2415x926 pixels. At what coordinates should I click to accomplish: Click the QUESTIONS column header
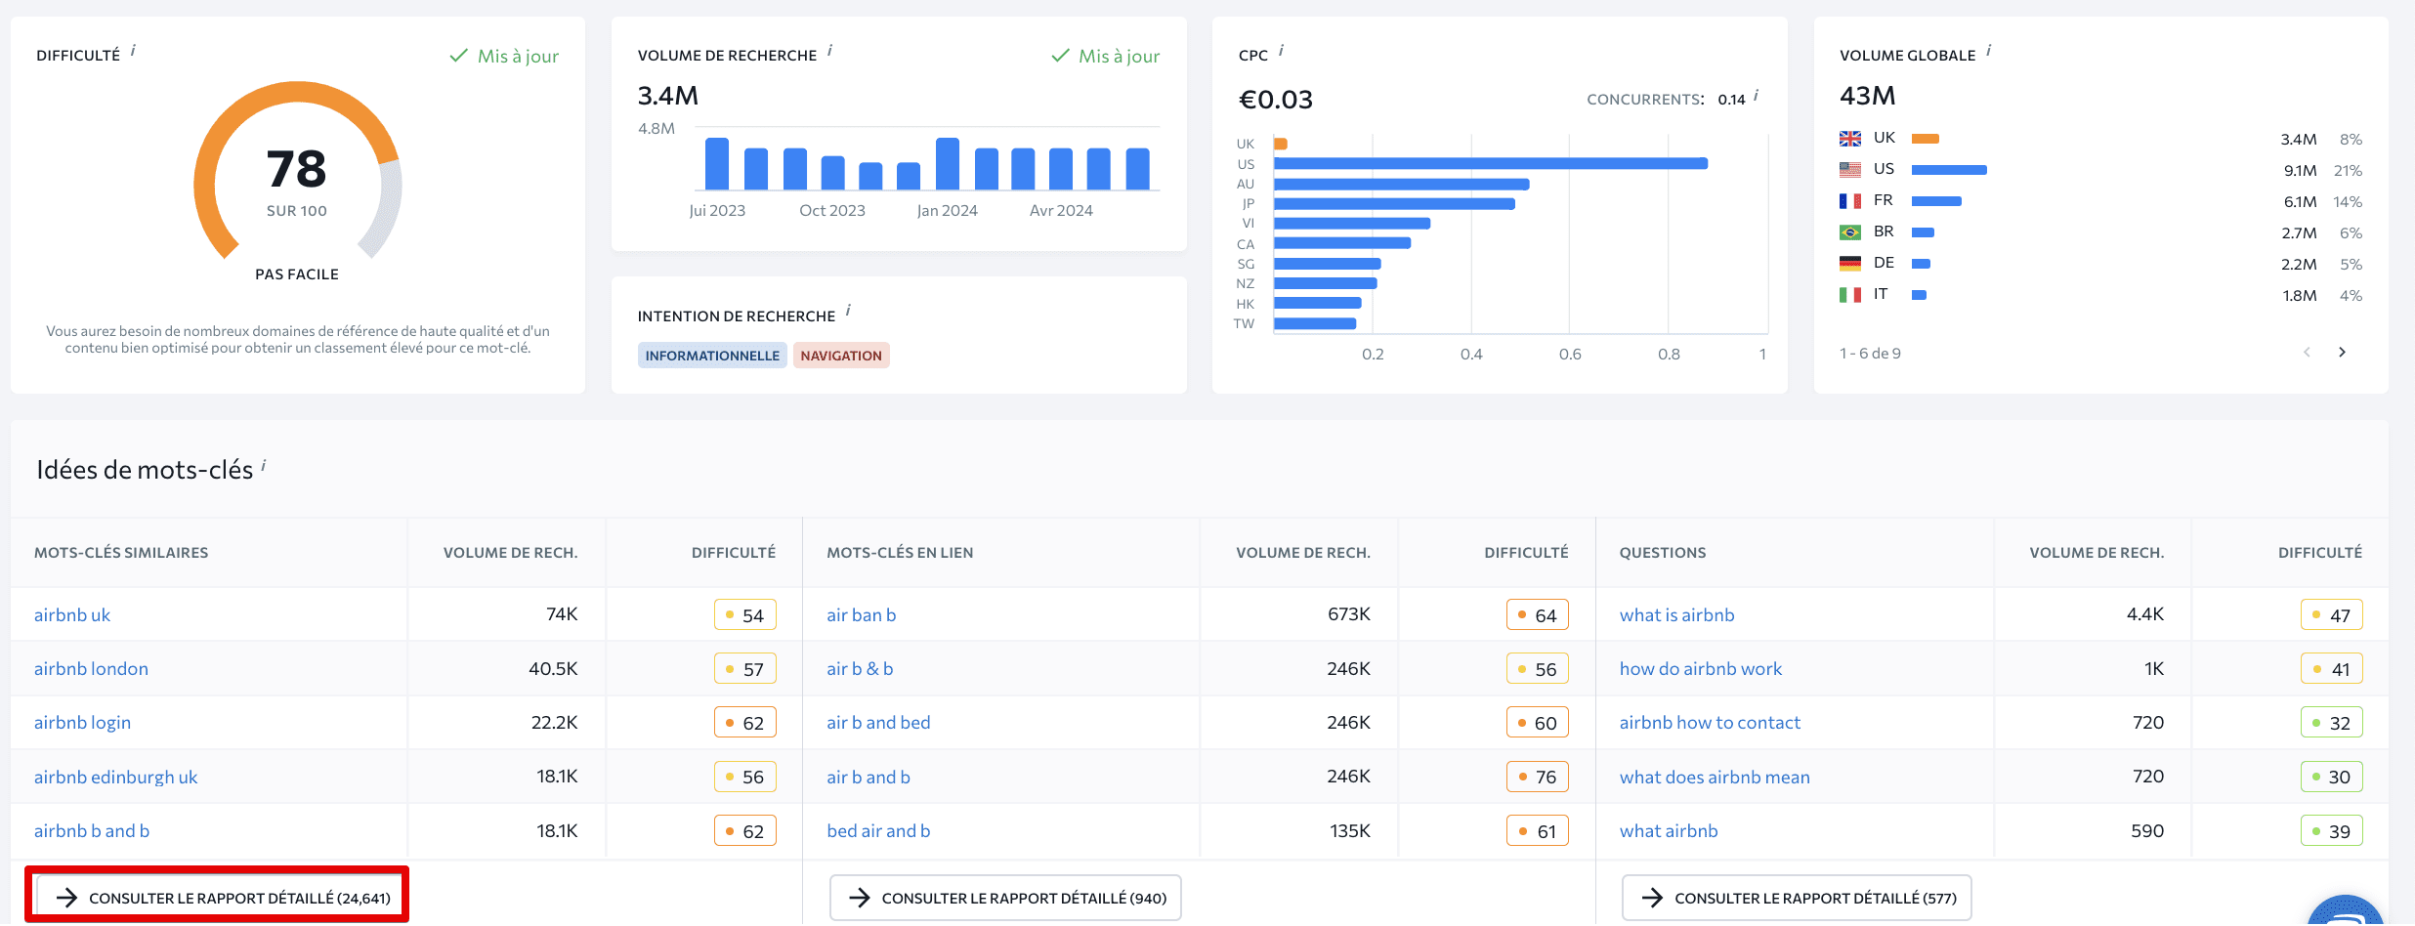1663,553
